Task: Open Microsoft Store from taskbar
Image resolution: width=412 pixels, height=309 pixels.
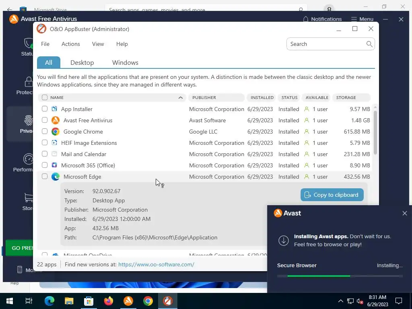Action: (x=89, y=301)
